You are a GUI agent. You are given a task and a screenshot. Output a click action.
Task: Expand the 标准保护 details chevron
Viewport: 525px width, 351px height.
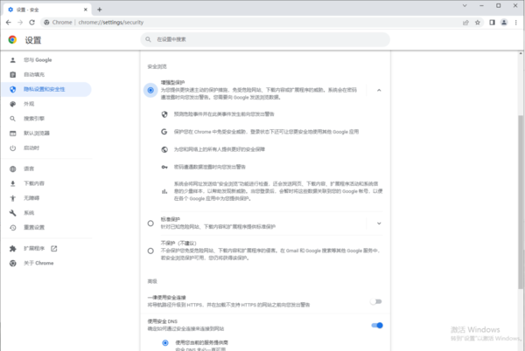coord(379,223)
